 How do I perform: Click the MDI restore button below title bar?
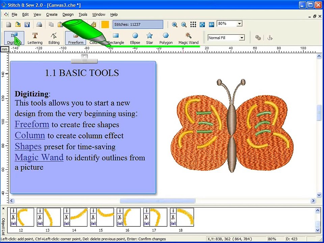click(315, 16)
